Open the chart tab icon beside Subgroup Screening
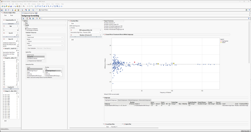 36,13
